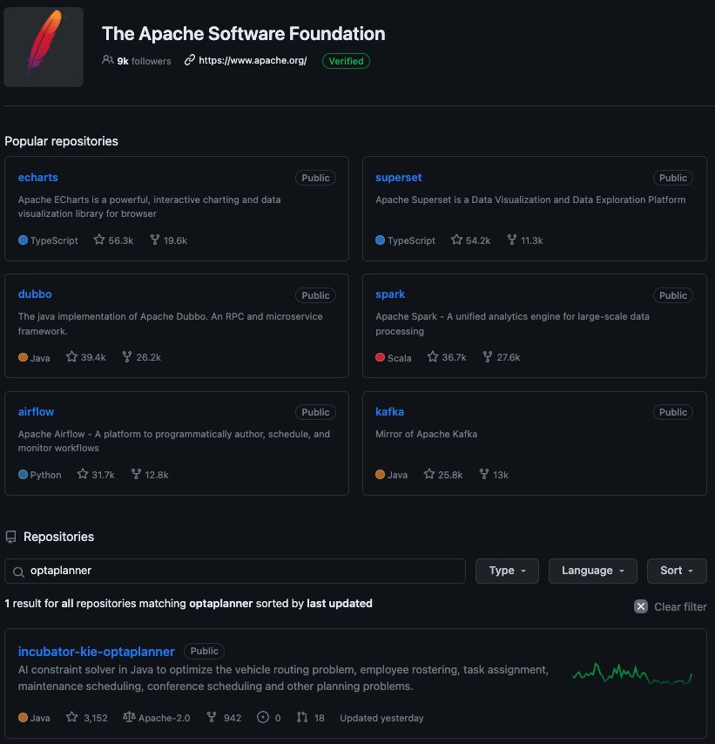Click the star icon on dubbo card
The image size is (715, 744).
coord(71,356)
